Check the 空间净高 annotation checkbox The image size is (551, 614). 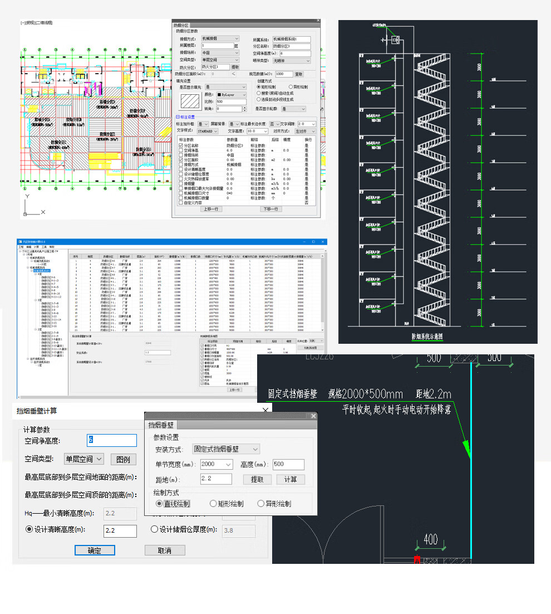pos(180,150)
